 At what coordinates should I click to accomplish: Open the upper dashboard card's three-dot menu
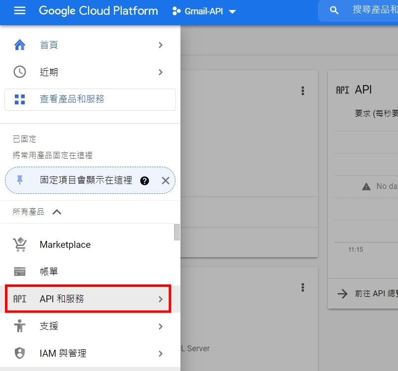303,91
